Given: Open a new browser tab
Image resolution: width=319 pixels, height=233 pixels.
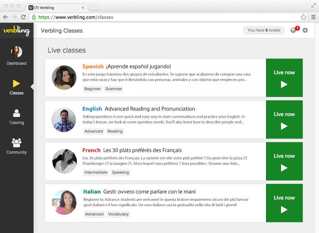Looking at the screenshot, I should (x=93, y=8).
